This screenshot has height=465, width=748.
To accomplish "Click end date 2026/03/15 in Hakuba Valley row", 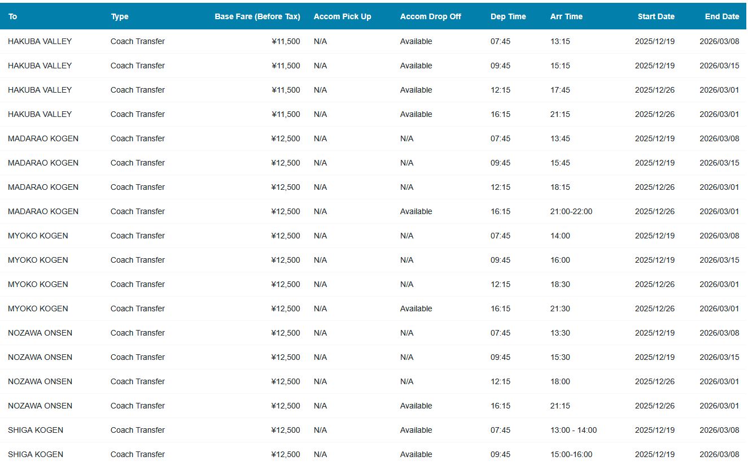I will pyautogui.click(x=719, y=66).
